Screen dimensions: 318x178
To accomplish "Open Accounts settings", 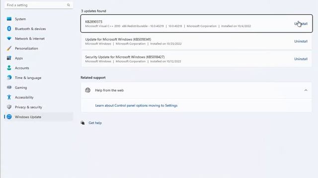I will pyautogui.click(x=39, y=68).
